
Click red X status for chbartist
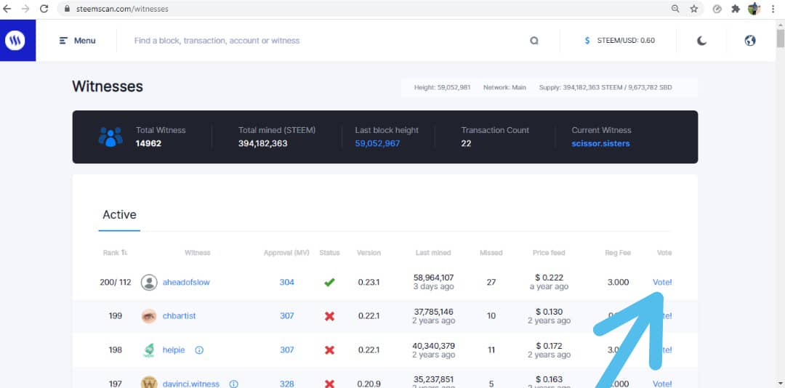coord(329,316)
